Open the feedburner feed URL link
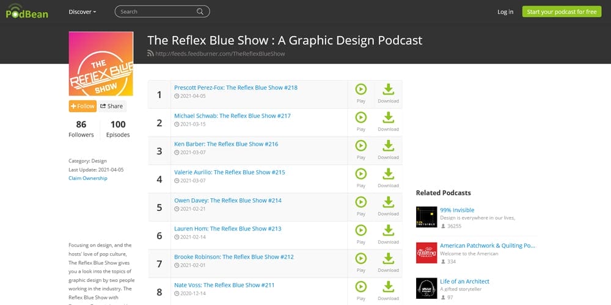The width and height of the screenshot is (611, 305). click(x=220, y=54)
